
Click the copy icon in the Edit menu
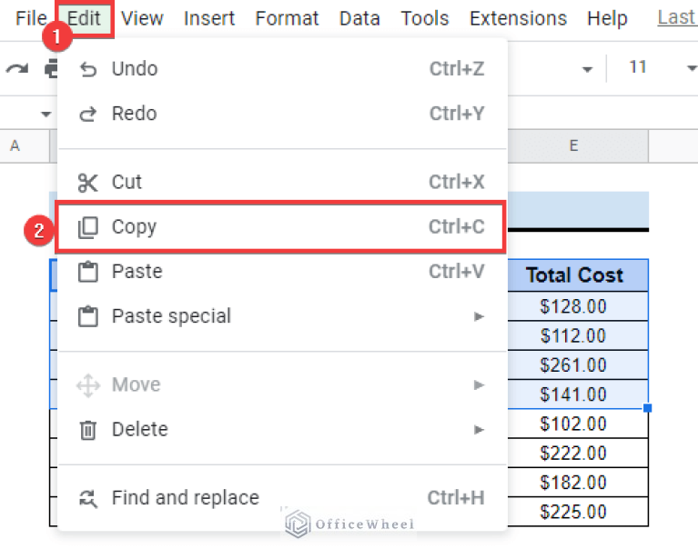pos(87,227)
